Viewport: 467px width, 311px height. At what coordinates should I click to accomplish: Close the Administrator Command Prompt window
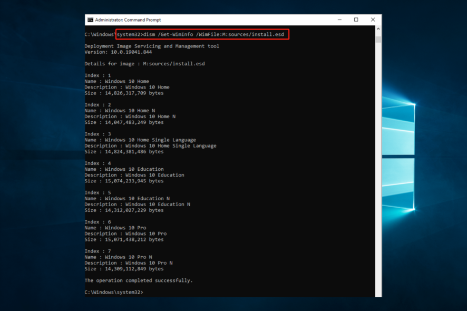coord(373,20)
